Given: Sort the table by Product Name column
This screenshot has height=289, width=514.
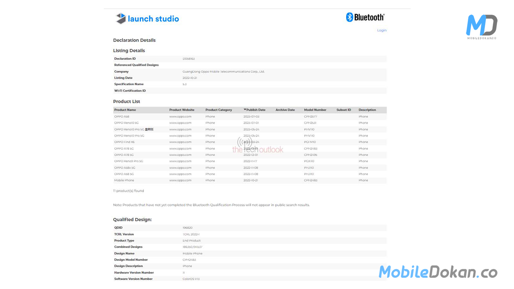Looking at the screenshot, I should (x=125, y=110).
